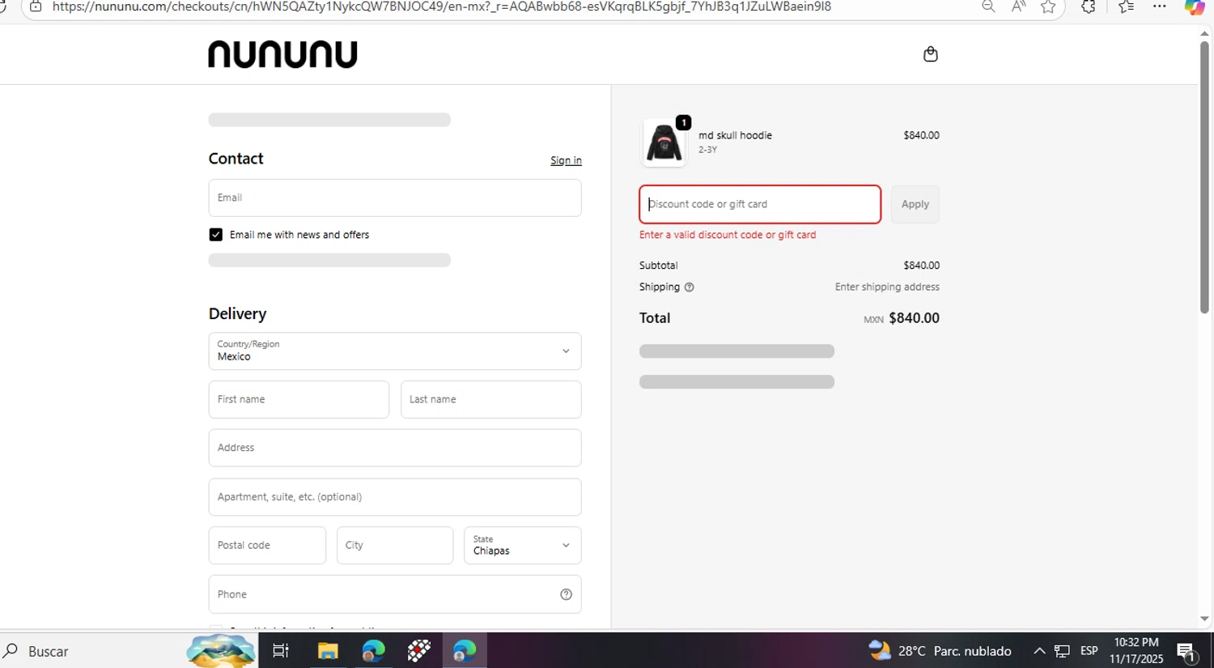Click the browser zoom out magnifier icon
Image resolution: width=1214 pixels, height=668 pixels.
pyautogui.click(x=988, y=6)
